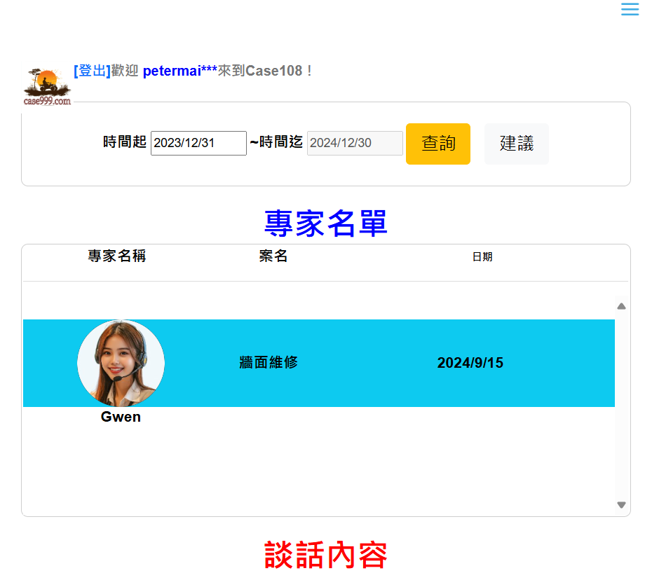Click the case999.com logo
645x573 pixels.
[47, 87]
